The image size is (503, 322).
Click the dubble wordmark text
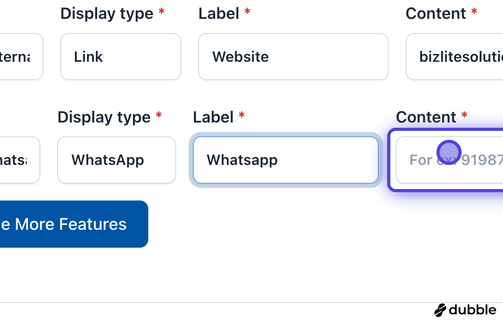(472, 310)
